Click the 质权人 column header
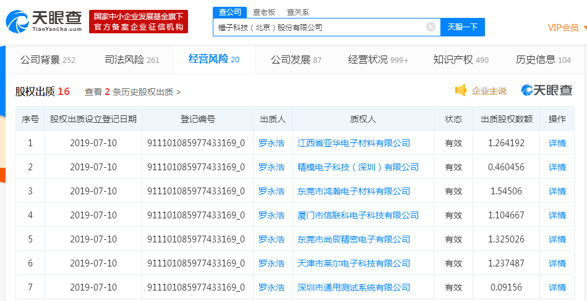The width and height of the screenshot is (587, 301). [x=362, y=119]
